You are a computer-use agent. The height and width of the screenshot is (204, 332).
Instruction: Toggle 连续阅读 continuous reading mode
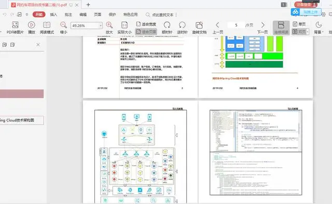(x=281, y=28)
